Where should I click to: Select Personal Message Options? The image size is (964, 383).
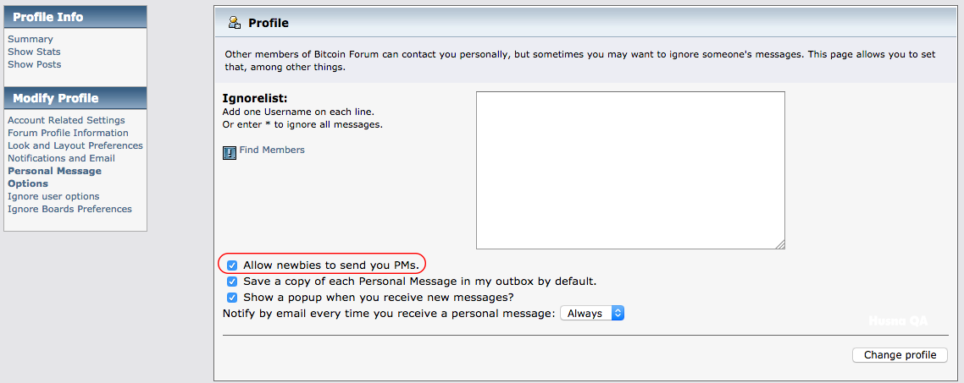tap(55, 178)
